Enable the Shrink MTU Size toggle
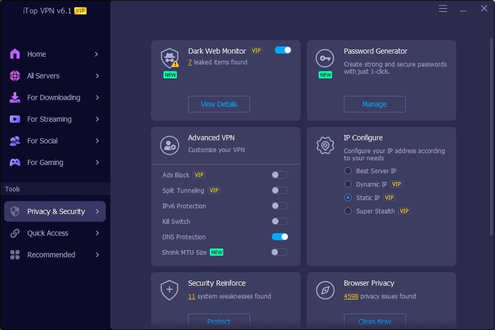This screenshot has height=330, width=495. pyautogui.click(x=279, y=252)
